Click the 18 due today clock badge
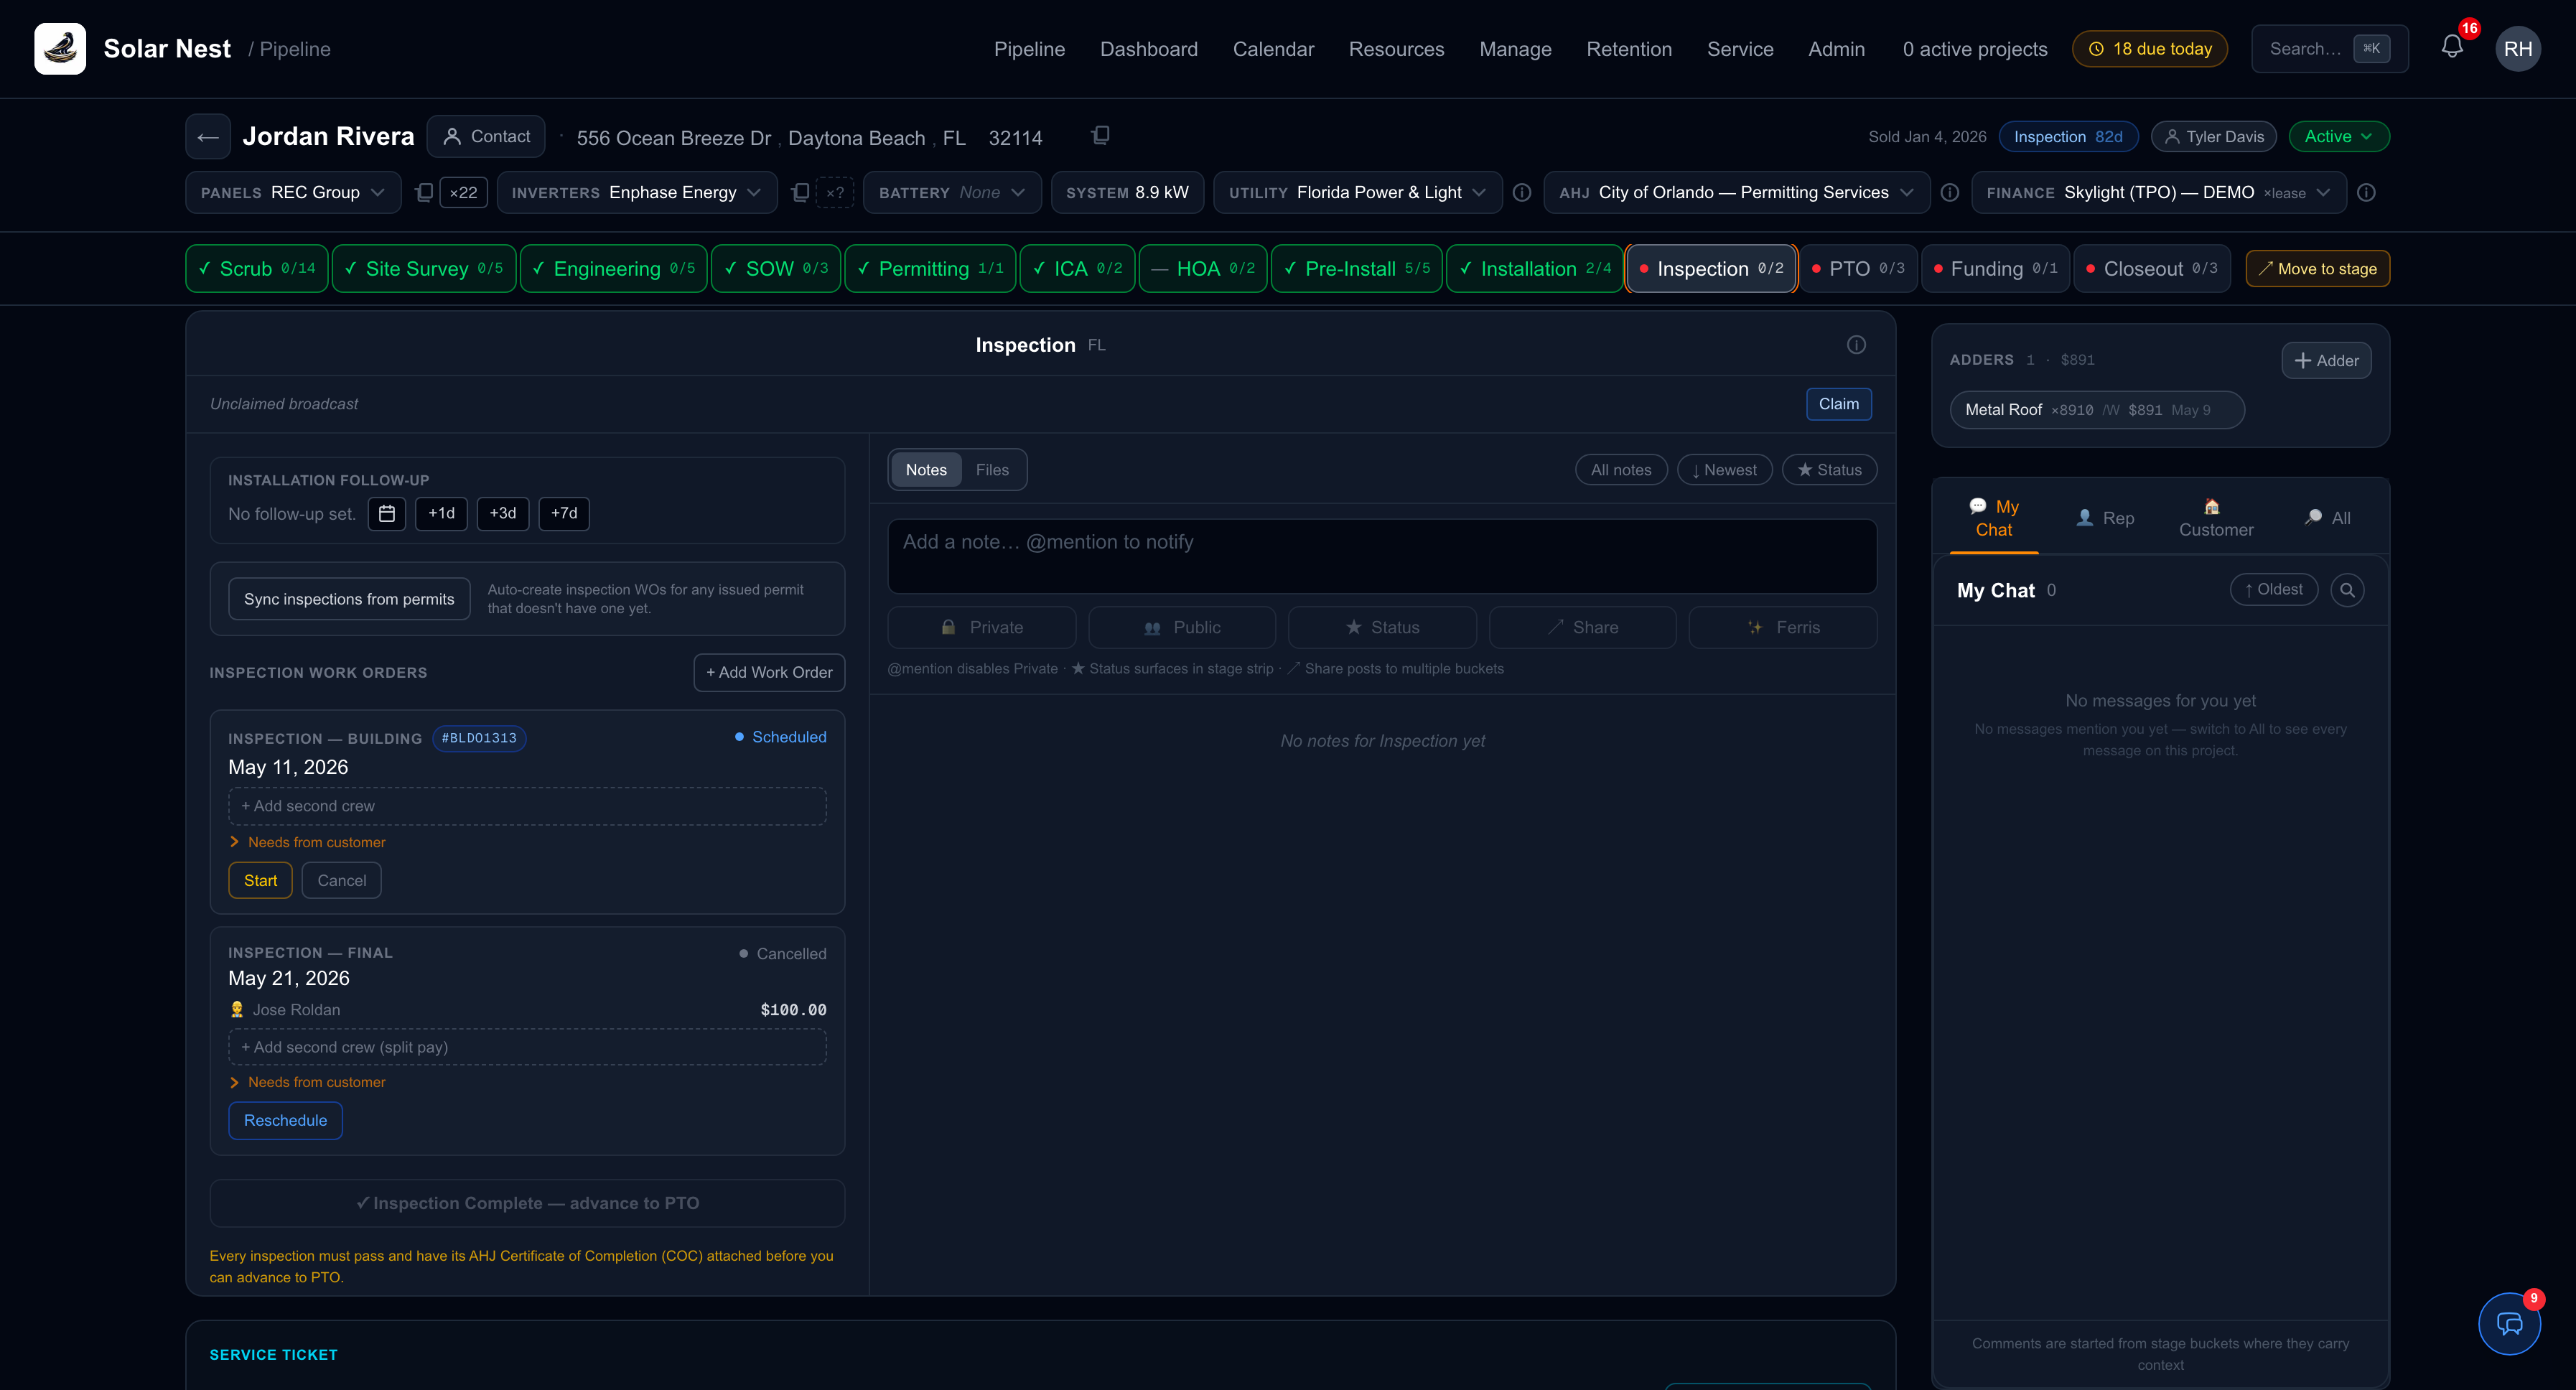The height and width of the screenshot is (1390, 2576). pyautogui.click(x=2149, y=48)
